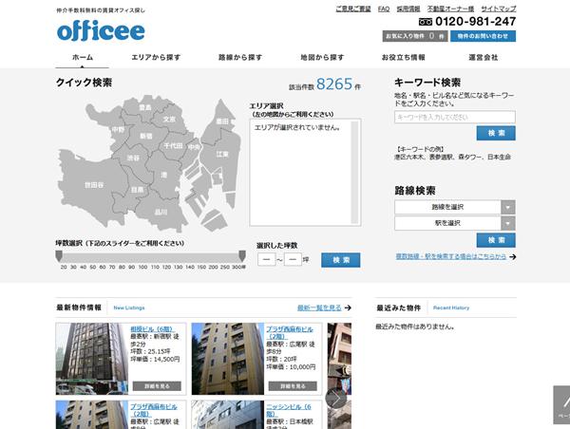This screenshot has height=429, width=570.
Task: Click quick search 検索 button
Action: pos(341,260)
